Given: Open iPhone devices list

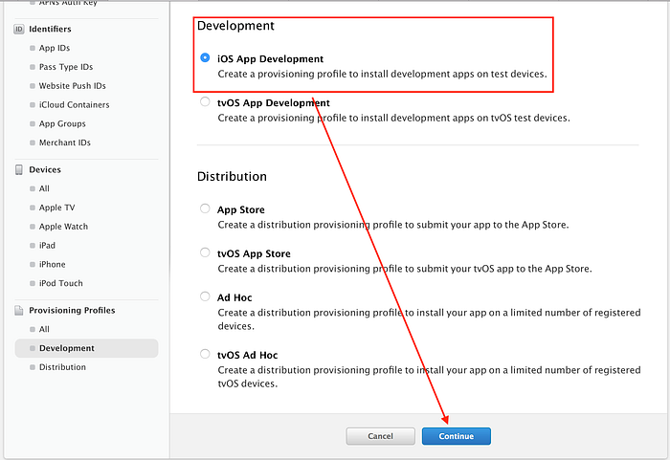Looking at the screenshot, I should [x=52, y=264].
